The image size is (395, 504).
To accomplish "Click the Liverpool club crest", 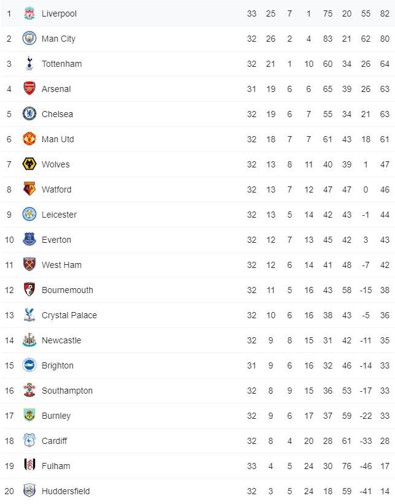I will [29, 13].
